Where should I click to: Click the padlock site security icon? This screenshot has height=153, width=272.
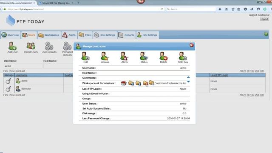5,9
